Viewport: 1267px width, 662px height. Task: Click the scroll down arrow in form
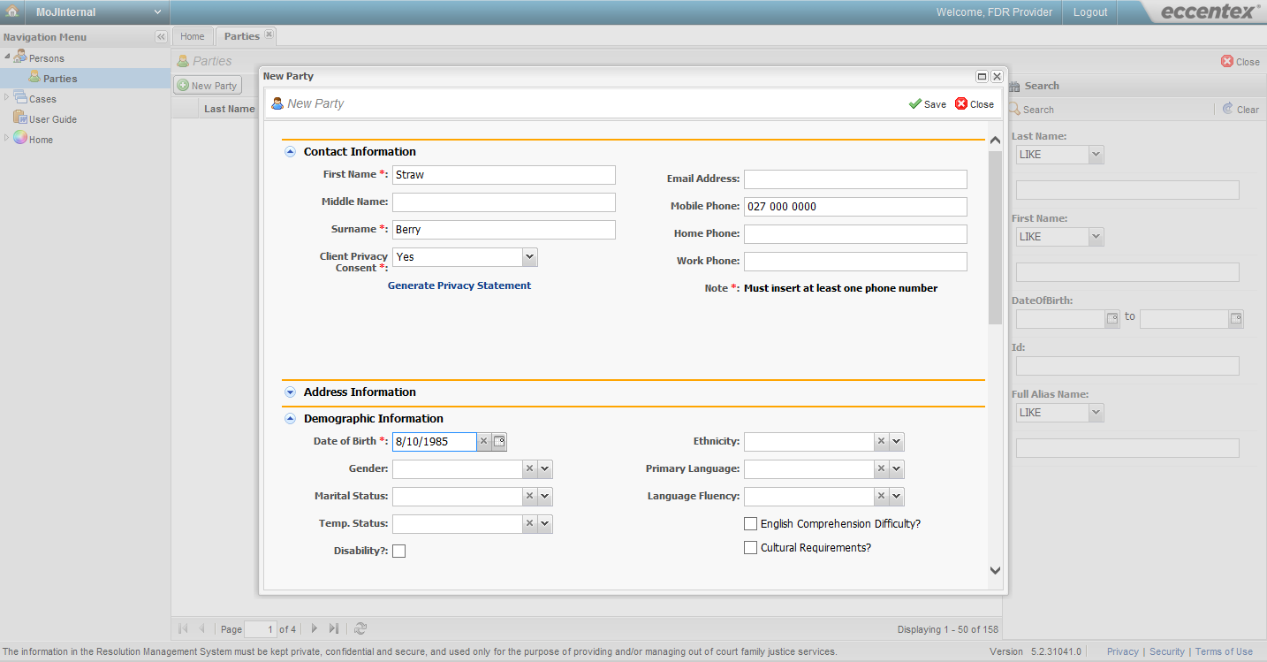tap(995, 571)
